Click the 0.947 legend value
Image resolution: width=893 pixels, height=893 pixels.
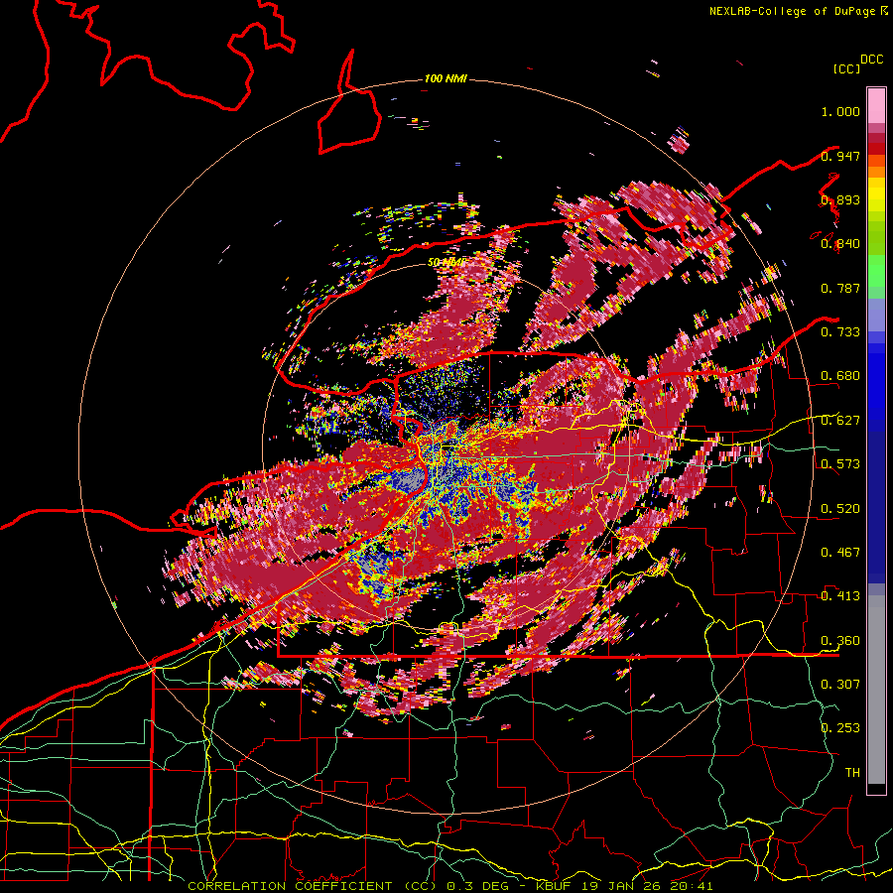[840, 156]
